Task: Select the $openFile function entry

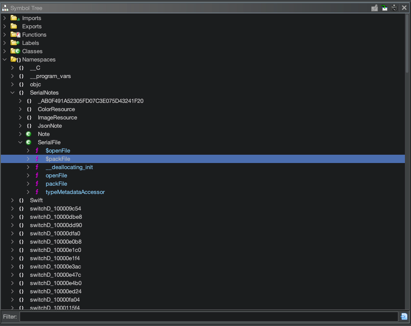Action: pyautogui.click(x=58, y=151)
